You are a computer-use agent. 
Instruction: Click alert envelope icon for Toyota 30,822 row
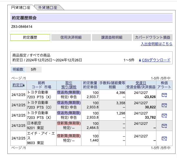[x=164, y=105]
